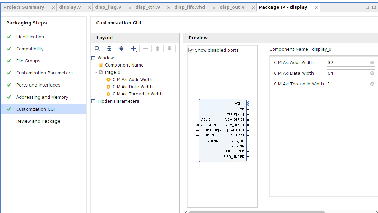
Task: Expand all items in Layout tree
Action: [x=121, y=49]
